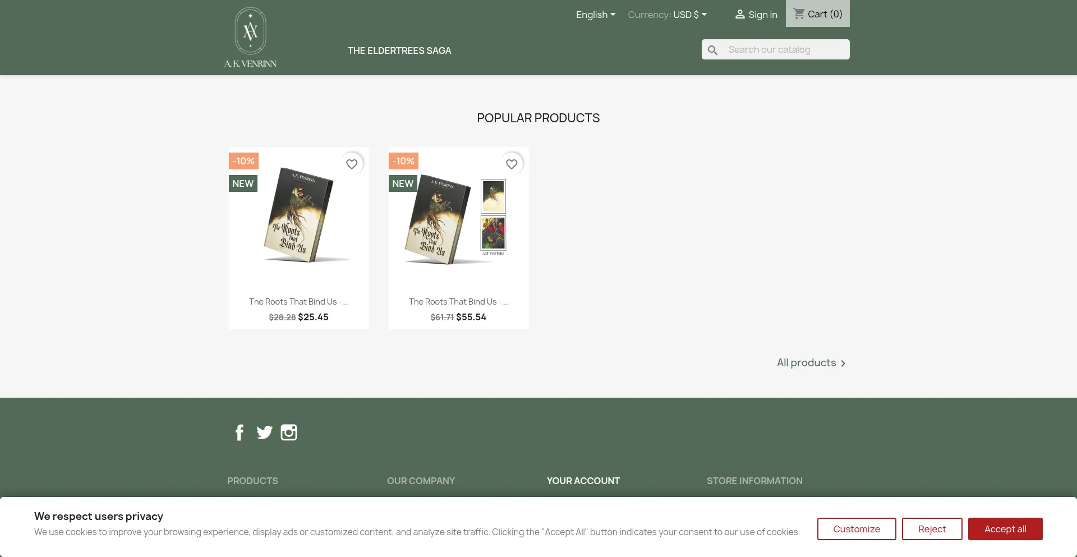Click the shopping cart icon
The image size is (1077, 557).
[799, 13]
